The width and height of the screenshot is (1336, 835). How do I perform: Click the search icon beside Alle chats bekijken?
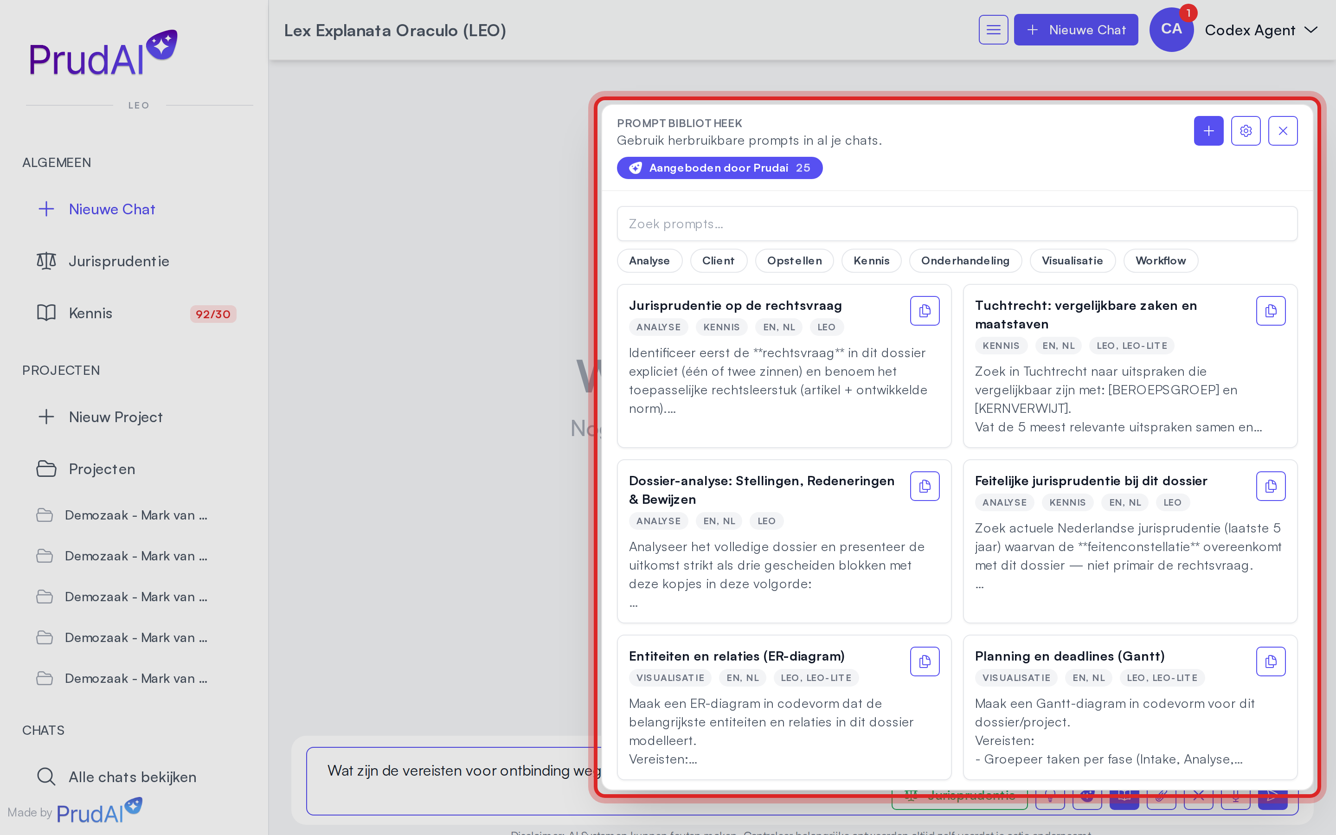[46, 777]
